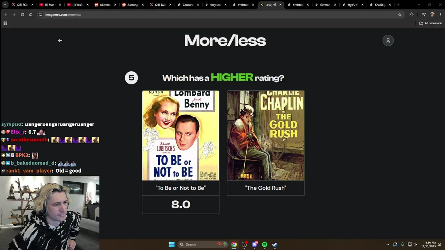Open the Windows Start menu
Viewport: 445px width, 250px height.
point(172,244)
